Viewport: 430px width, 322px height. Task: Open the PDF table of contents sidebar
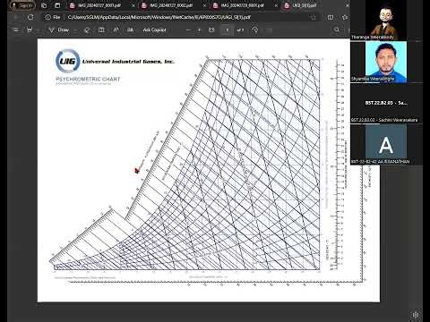point(16,30)
